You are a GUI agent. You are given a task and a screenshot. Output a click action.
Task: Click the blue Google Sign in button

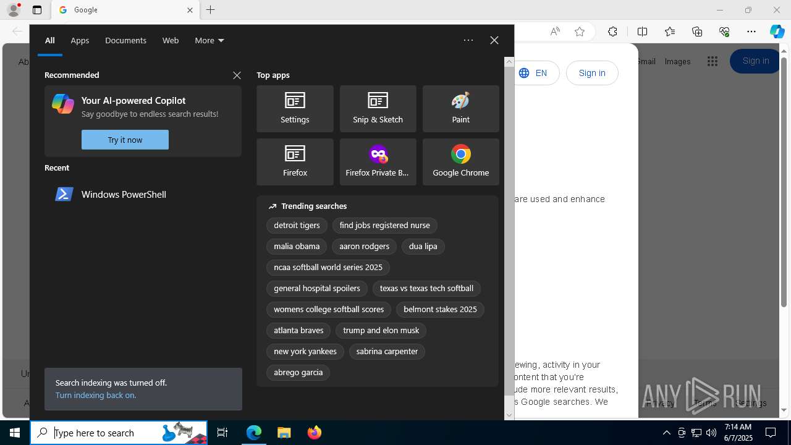click(755, 61)
